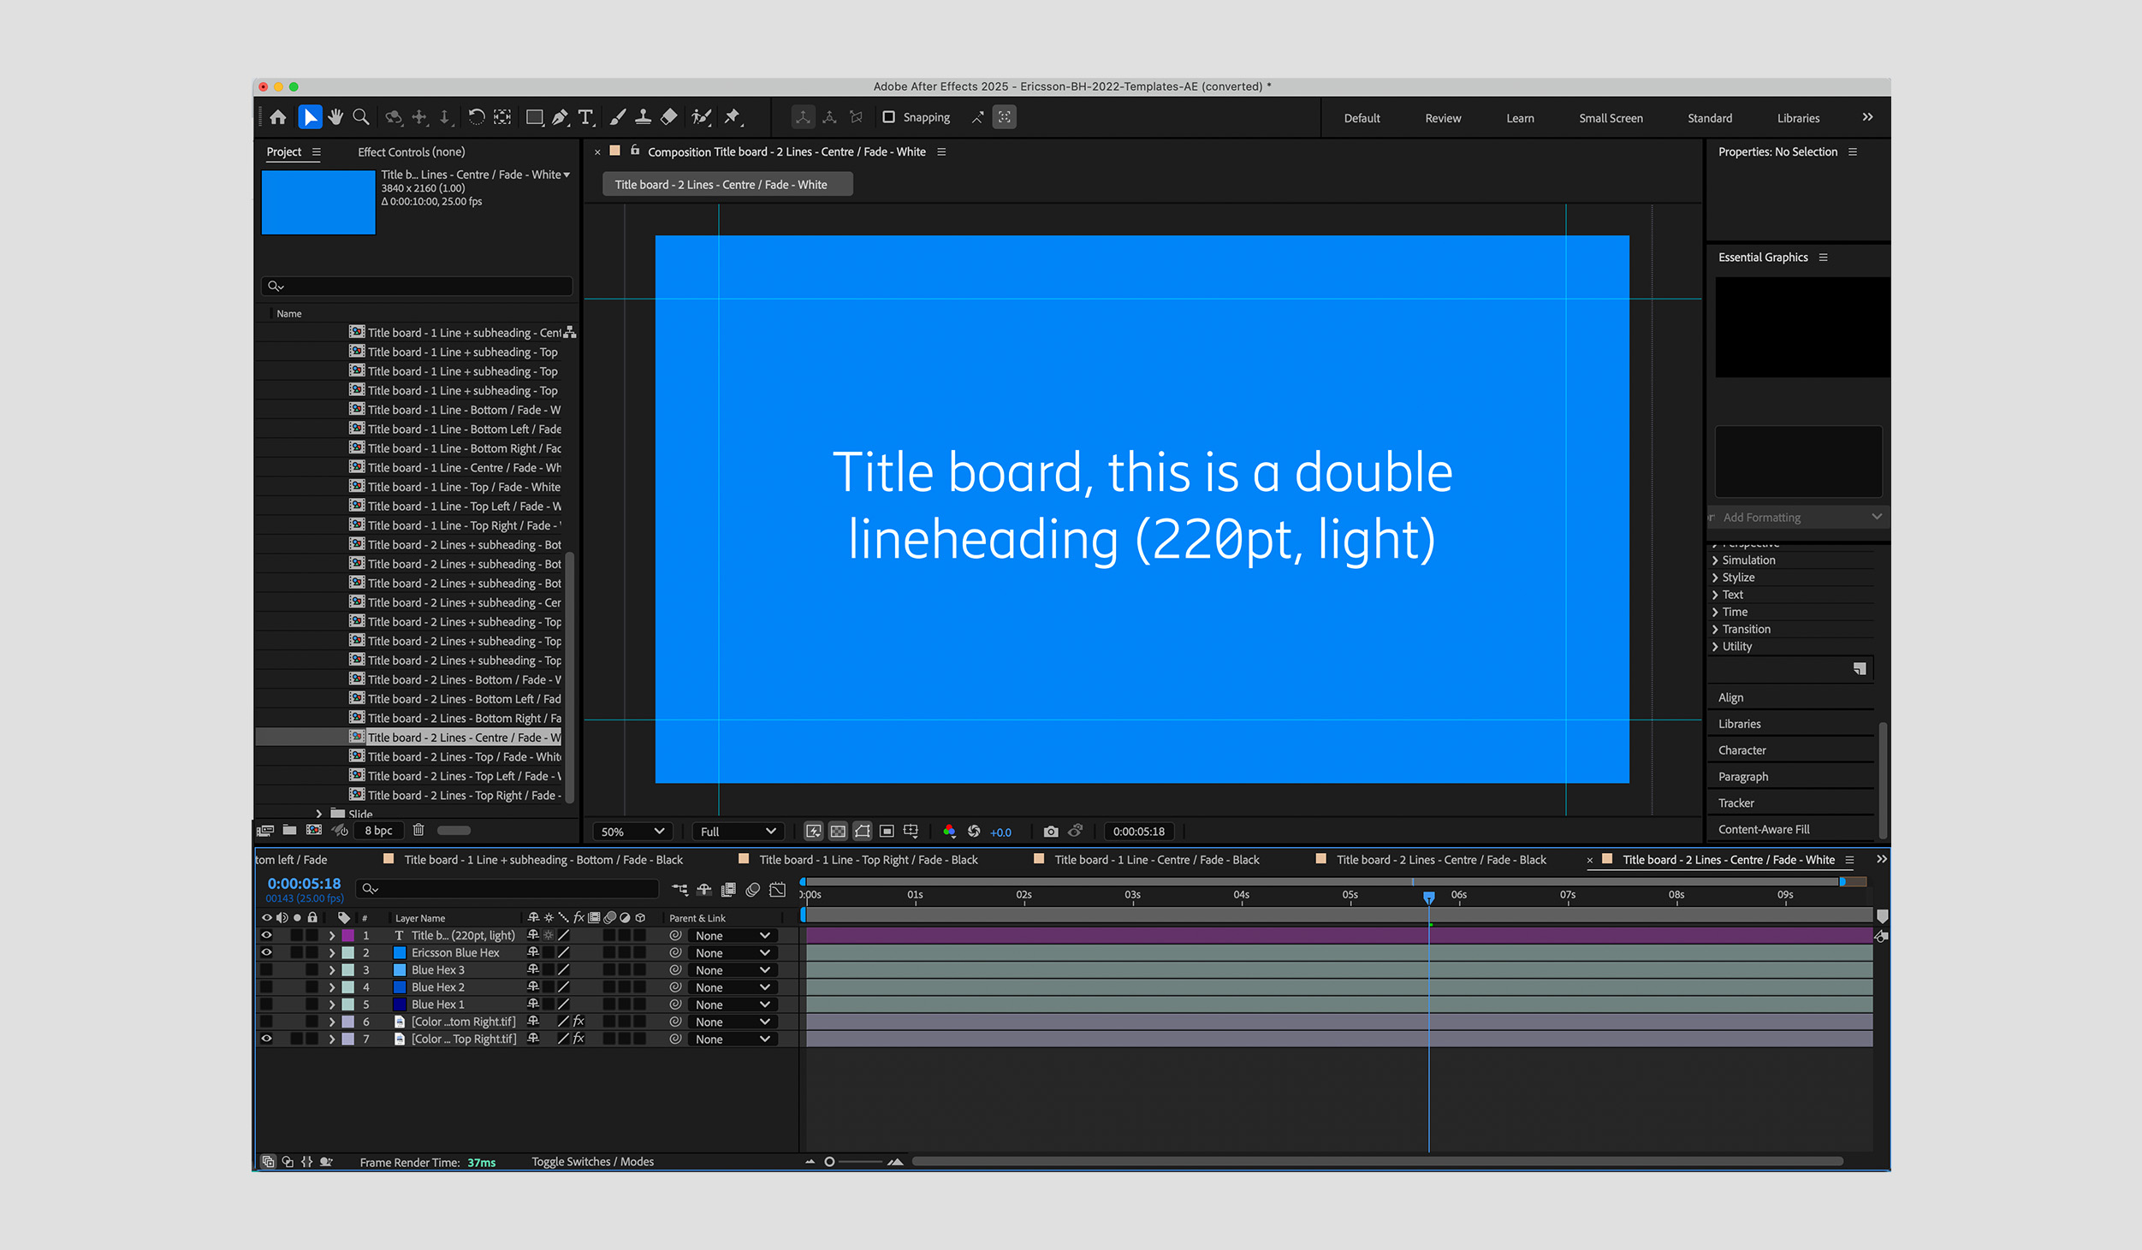
Task: Hide the Title b... (220pt, light) text layer
Action: [267, 936]
